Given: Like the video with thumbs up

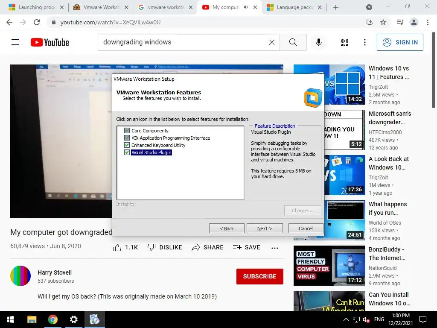Looking at the screenshot, I should click(117, 247).
